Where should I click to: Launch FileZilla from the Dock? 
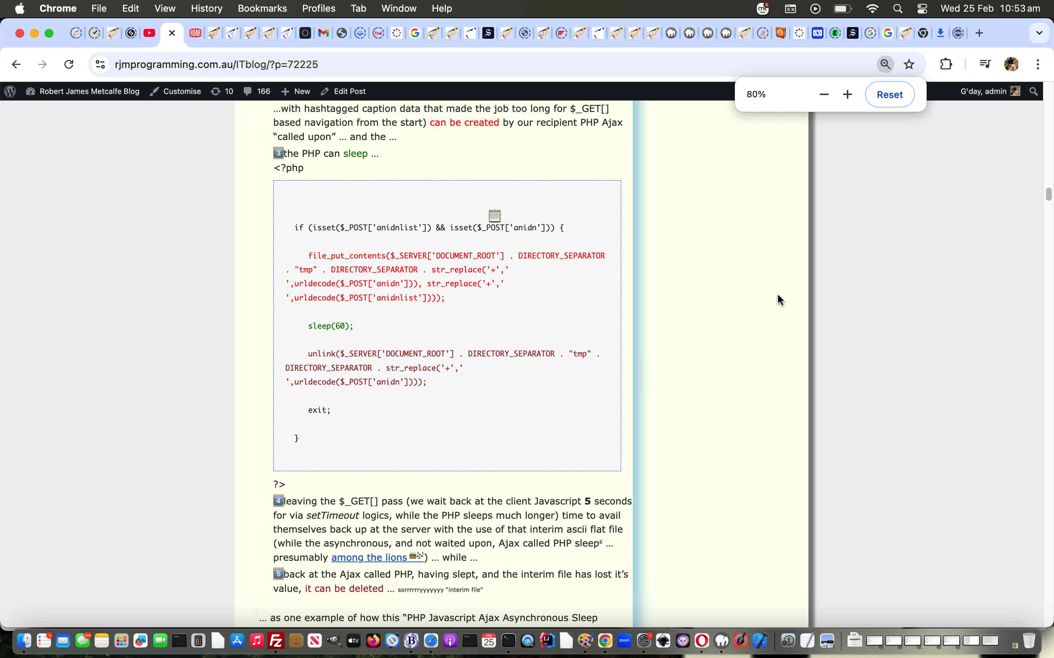[275, 640]
